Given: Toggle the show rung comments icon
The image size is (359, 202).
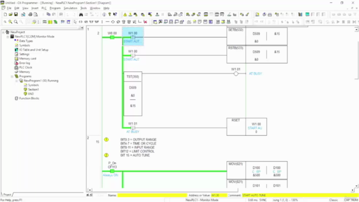Looking at the screenshot, I should pyautogui.click(x=34, y=22).
